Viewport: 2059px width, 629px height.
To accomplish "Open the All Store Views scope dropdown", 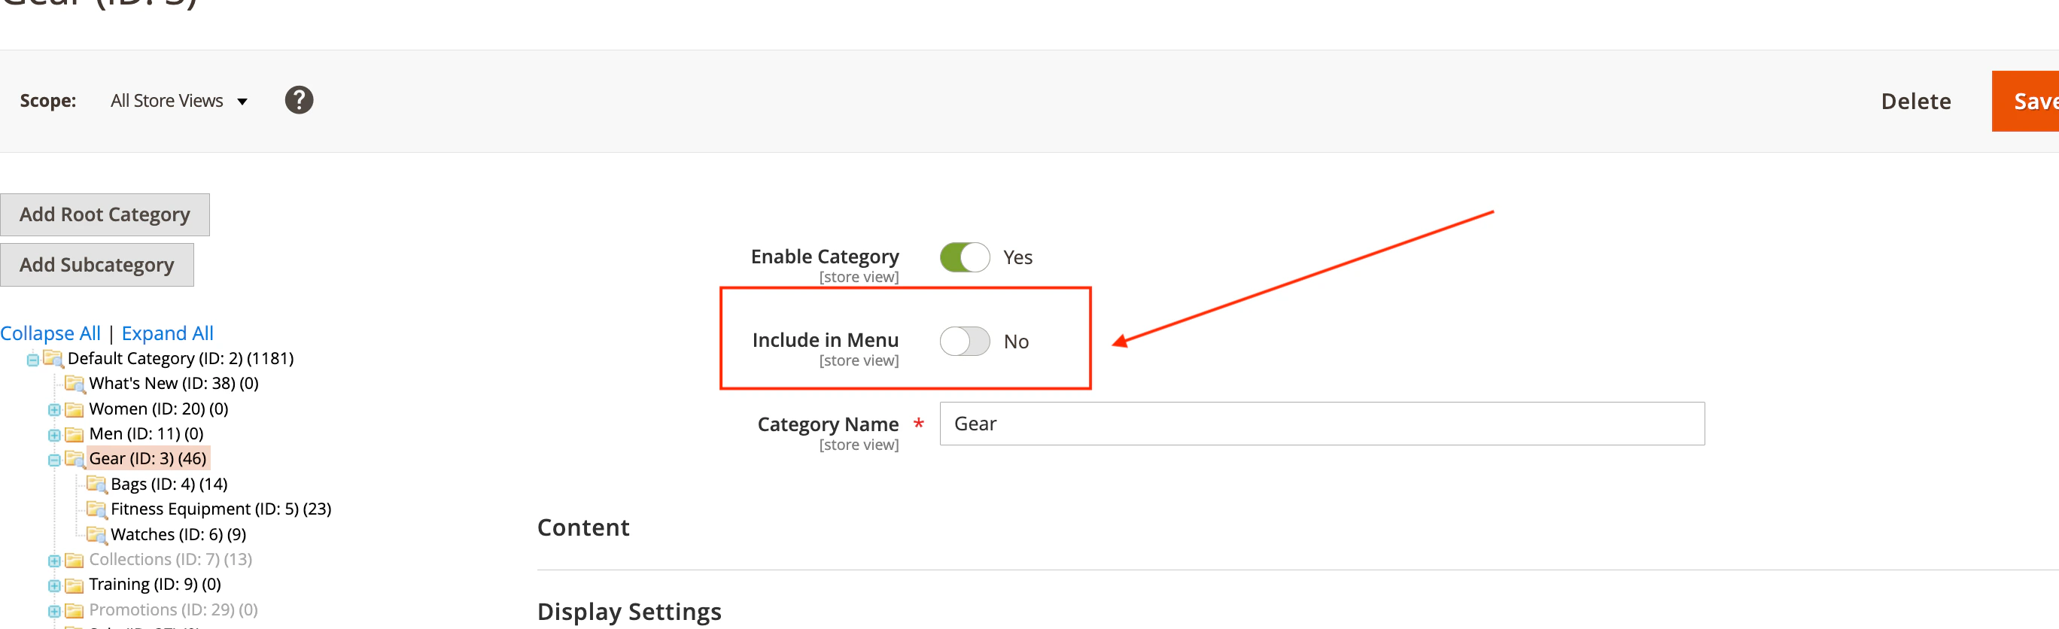I will (179, 101).
